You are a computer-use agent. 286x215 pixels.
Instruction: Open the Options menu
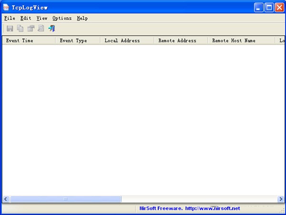pos(62,18)
